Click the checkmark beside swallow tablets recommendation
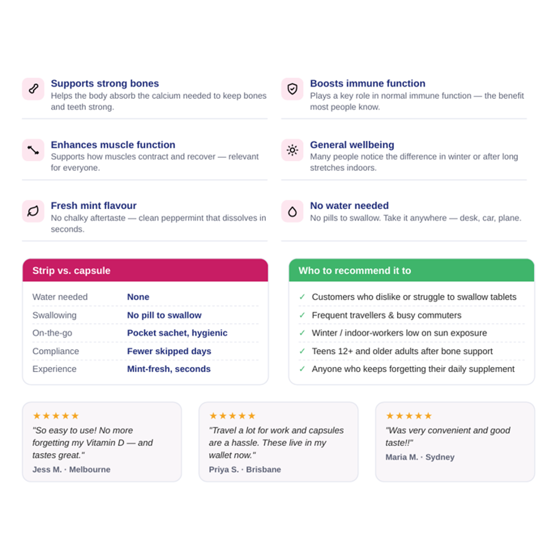The width and height of the screenshot is (556, 556). pyautogui.click(x=302, y=297)
